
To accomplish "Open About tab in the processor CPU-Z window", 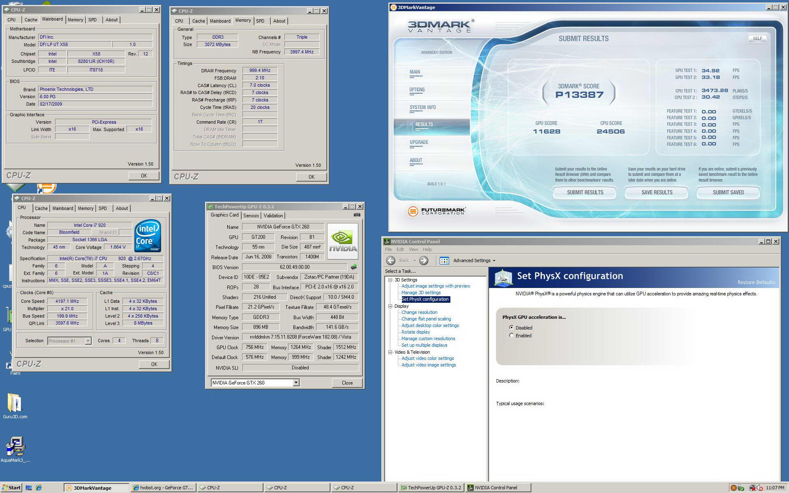I will 122,208.
